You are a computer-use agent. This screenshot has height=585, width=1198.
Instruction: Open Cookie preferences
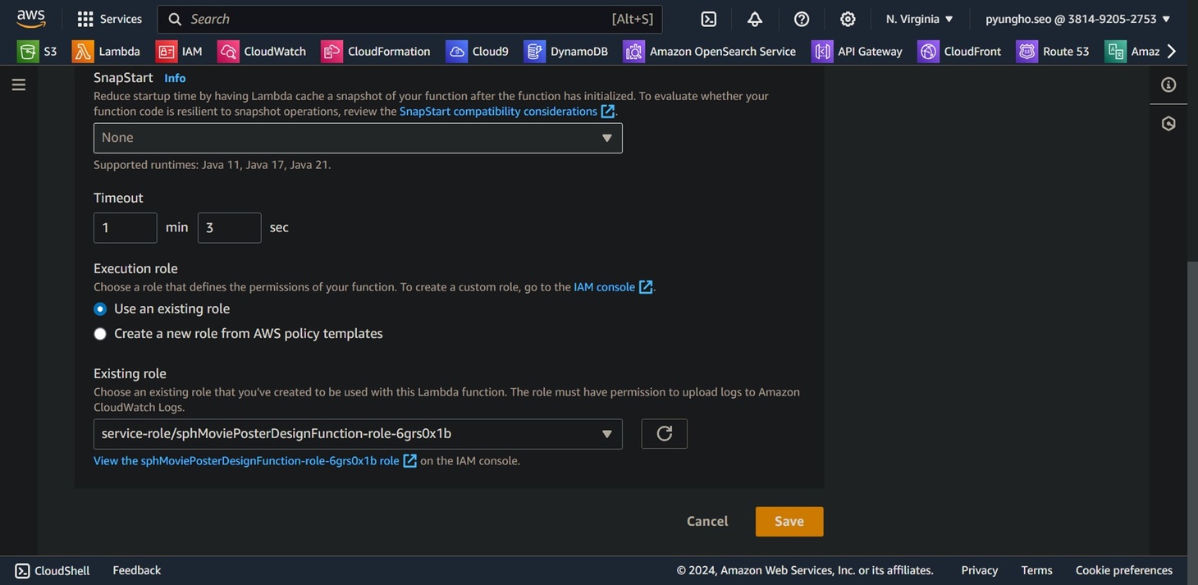tap(1124, 570)
